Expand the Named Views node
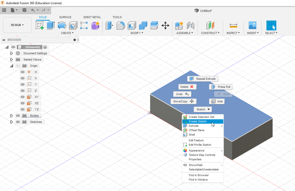 pos(11,60)
